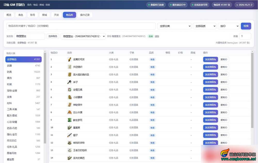Image resolution: width=258 pixels, height=163 pixels.
Task: Click the herb icon in item row 10
Action: pos(70,128)
